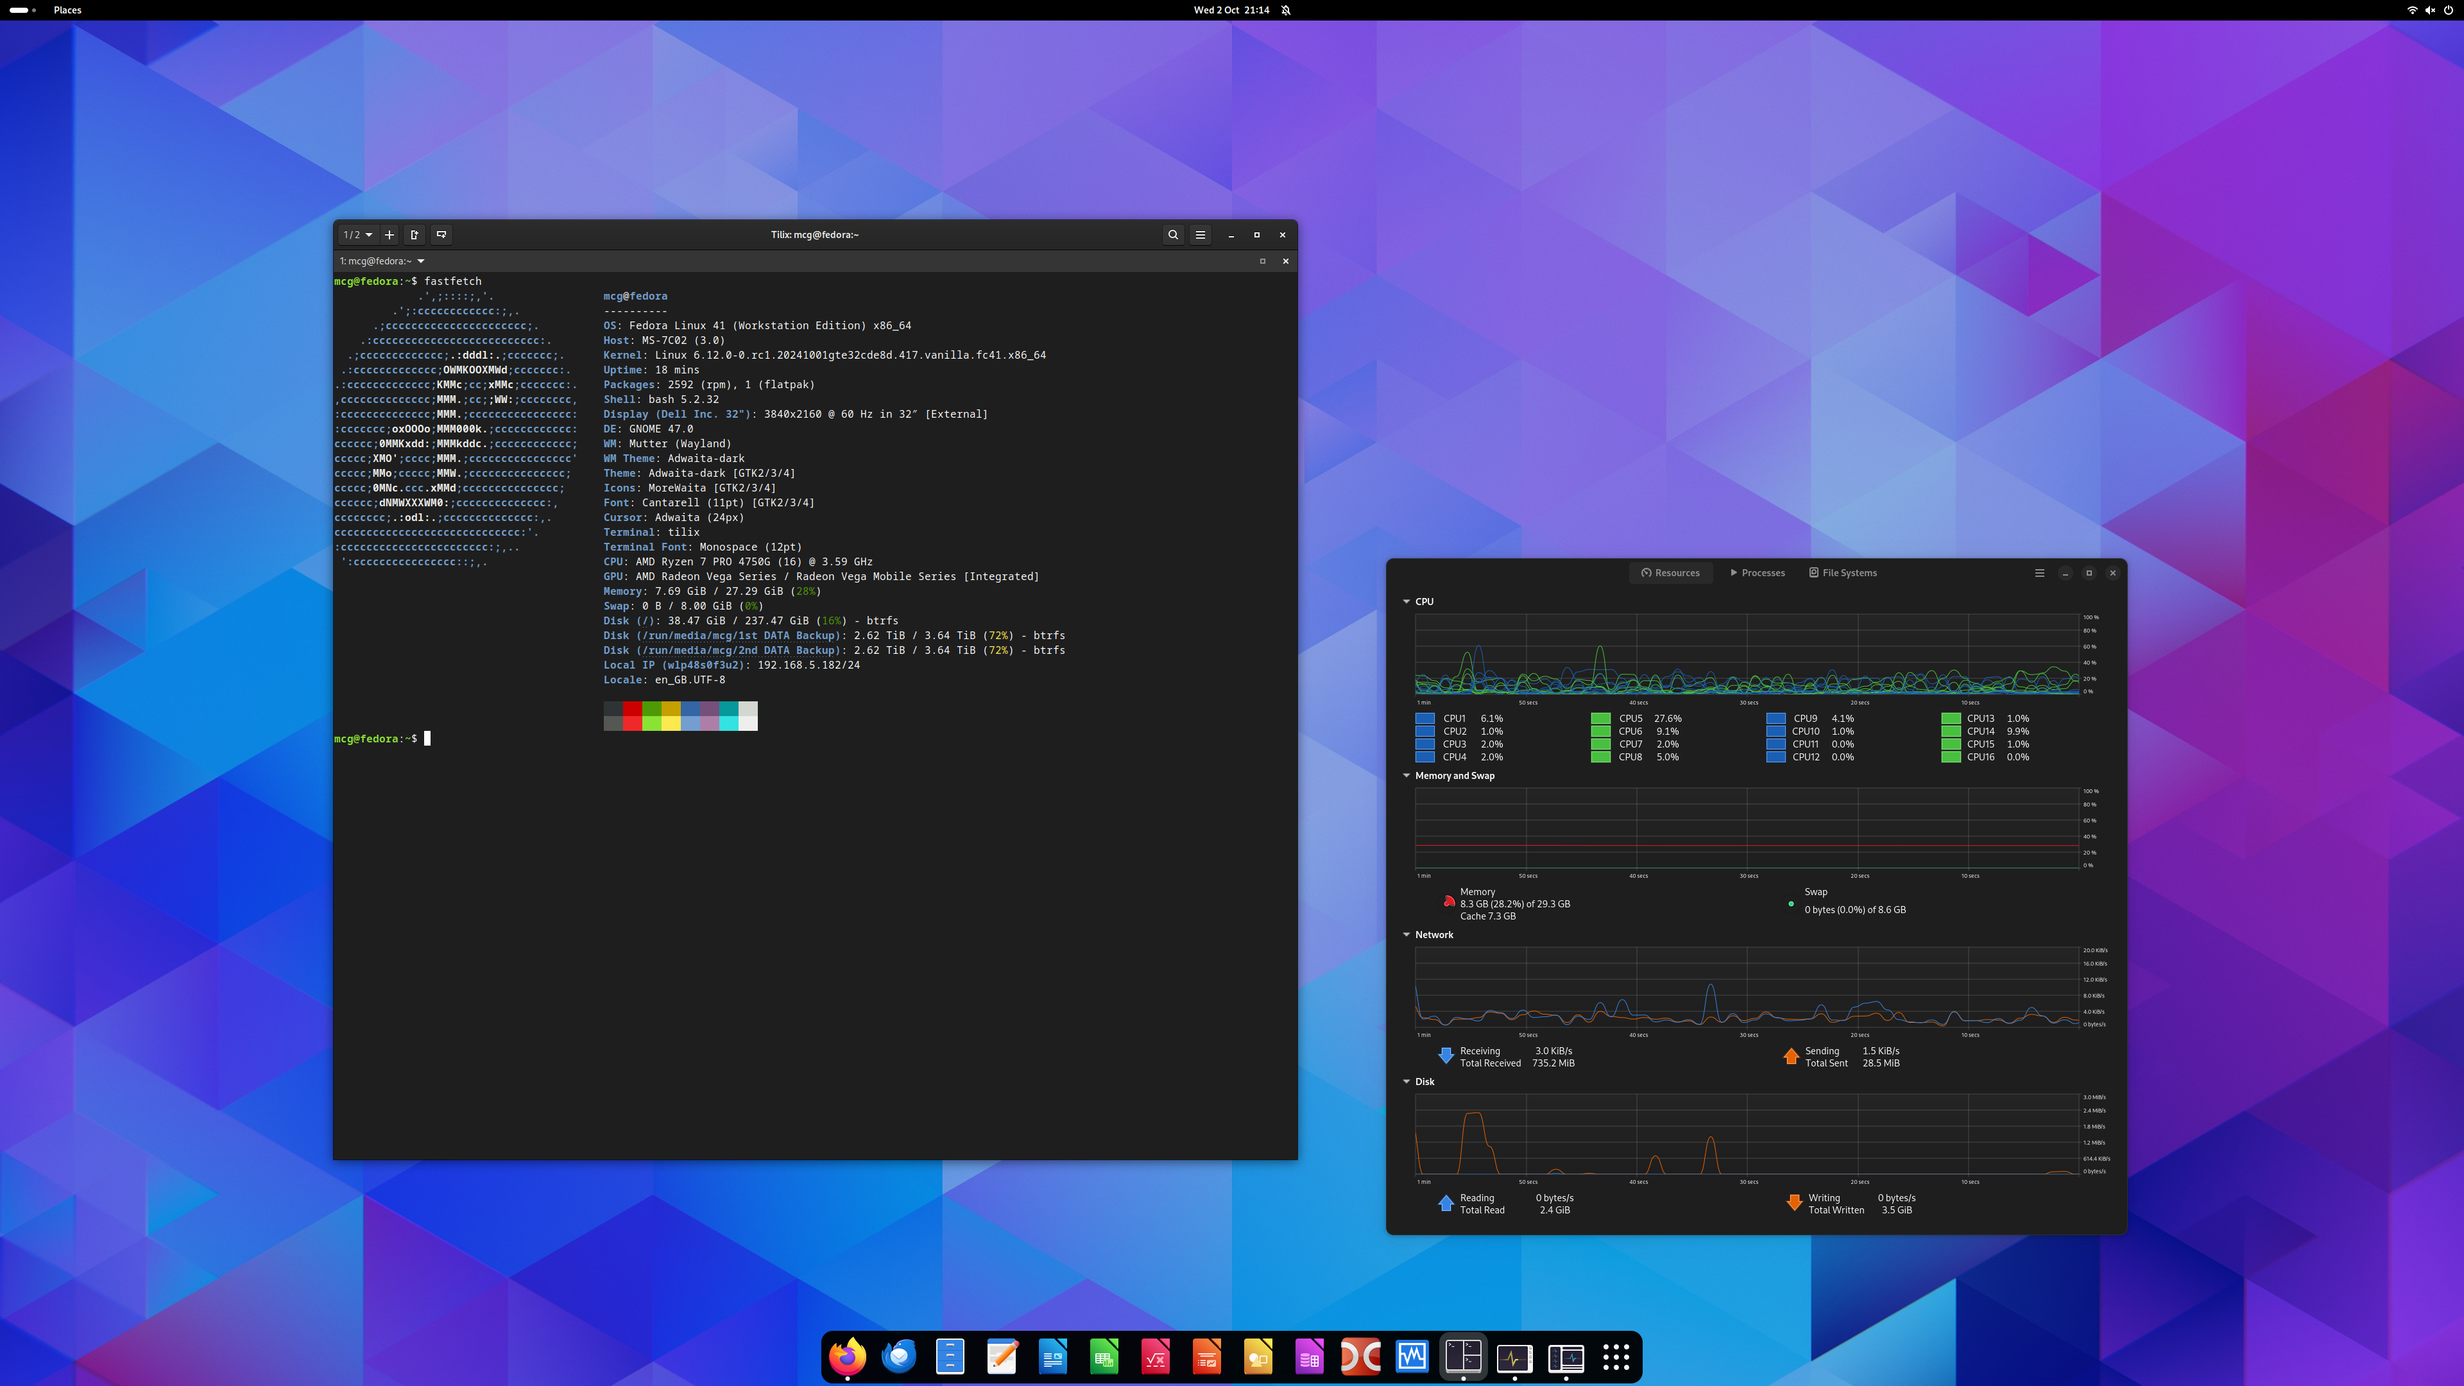Viewport: 2464px width, 1386px height.
Task: Change CPU9 graph colour swatch
Action: [1776, 719]
